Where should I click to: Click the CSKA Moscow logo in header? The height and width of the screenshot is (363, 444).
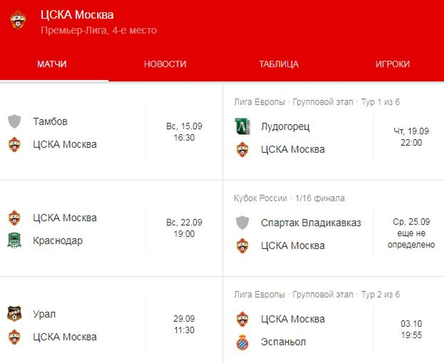(18, 20)
